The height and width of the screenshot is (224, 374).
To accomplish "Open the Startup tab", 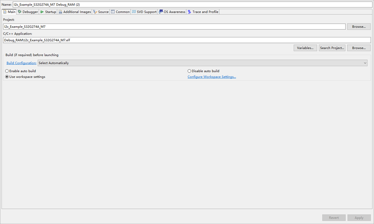I will point(48,12).
